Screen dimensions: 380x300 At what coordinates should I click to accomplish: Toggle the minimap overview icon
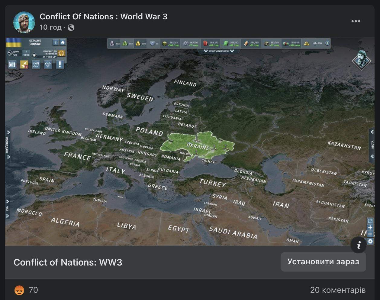click(x=370, y=221)
